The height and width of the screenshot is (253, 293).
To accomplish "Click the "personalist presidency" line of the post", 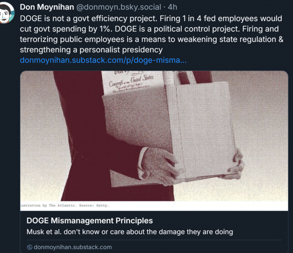I will 91,50.
